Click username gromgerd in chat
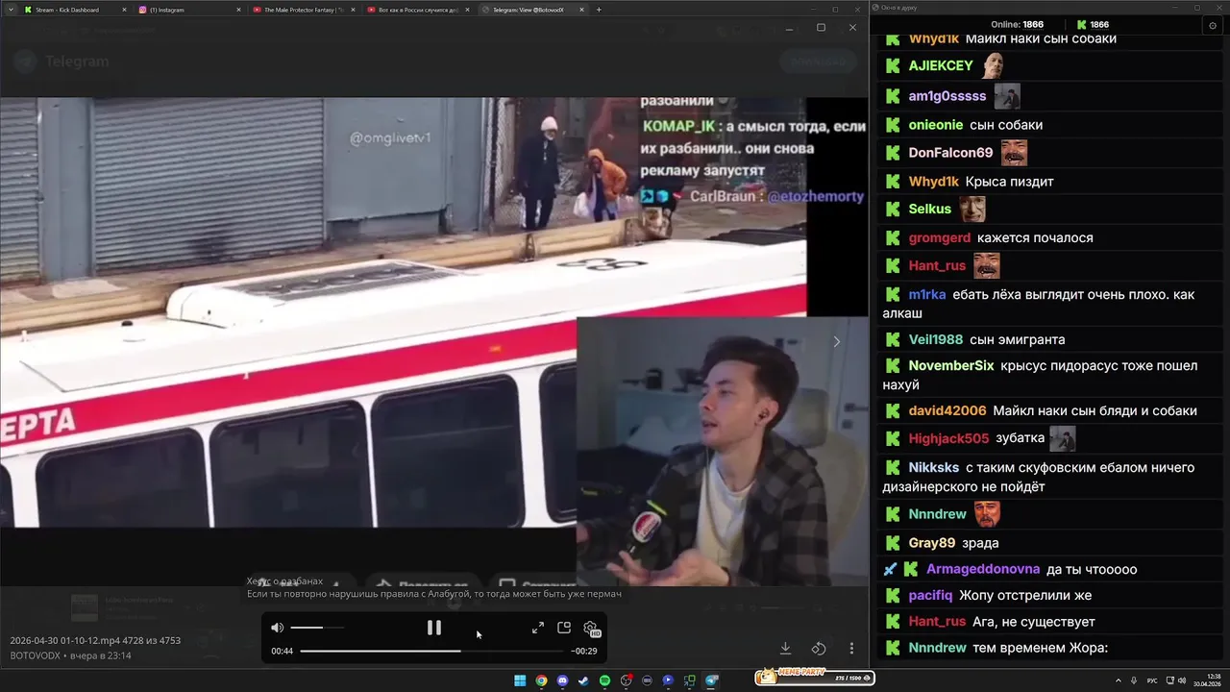The image size is (1230, 692). tap(940, 237)
